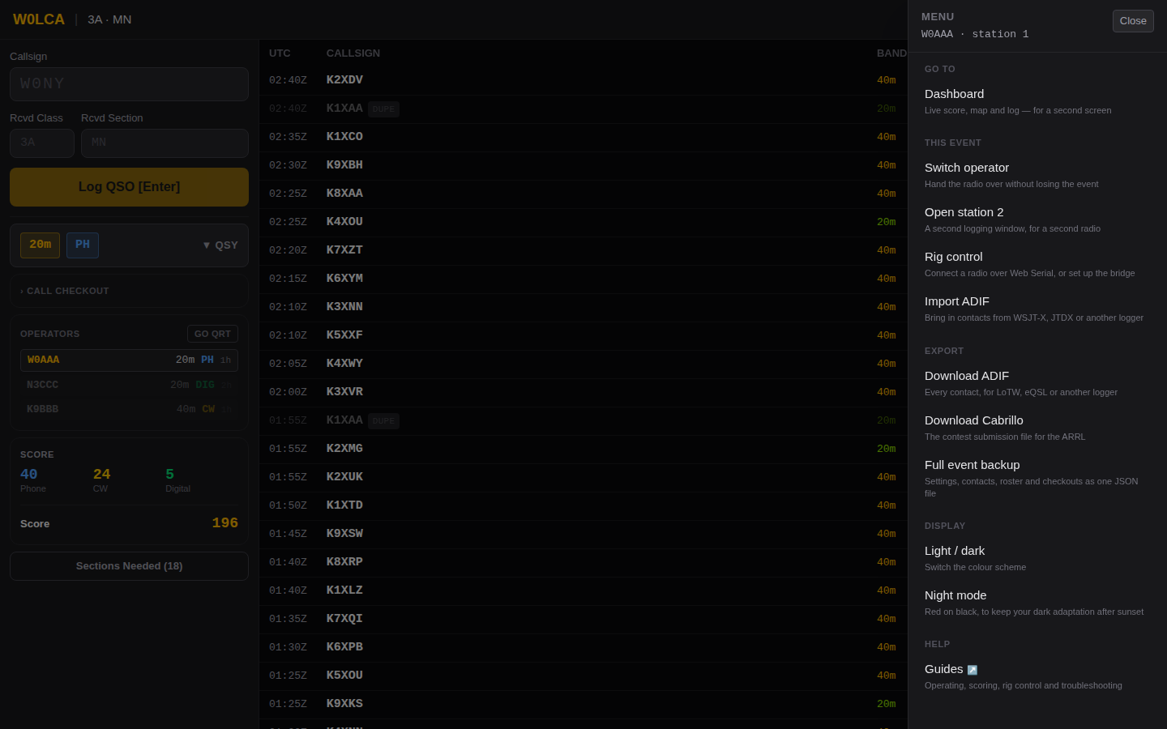Select the PH mode chip beside QSY
Image resolution: width=1167 pixels, height=729 pixels.
point(83,245)
